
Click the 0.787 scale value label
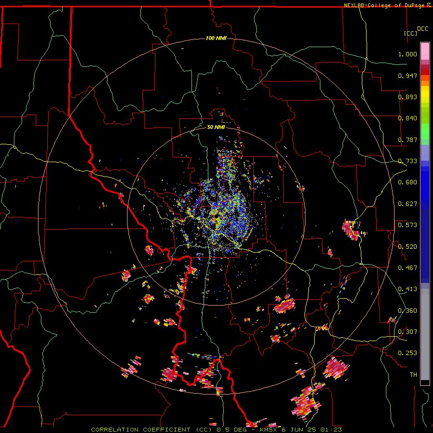[x=408, y=140]
